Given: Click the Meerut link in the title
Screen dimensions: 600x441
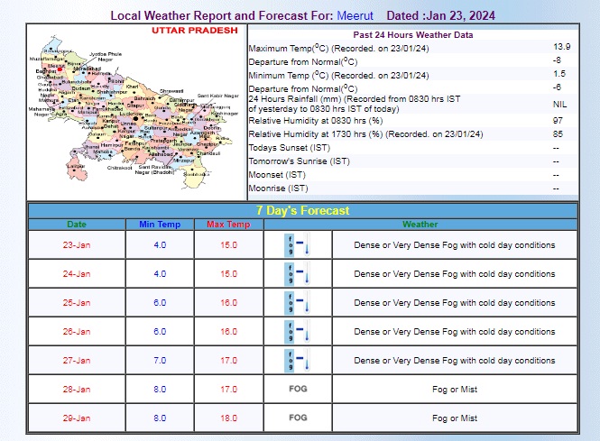Looking at the screenshot, I should click(355, 15).
